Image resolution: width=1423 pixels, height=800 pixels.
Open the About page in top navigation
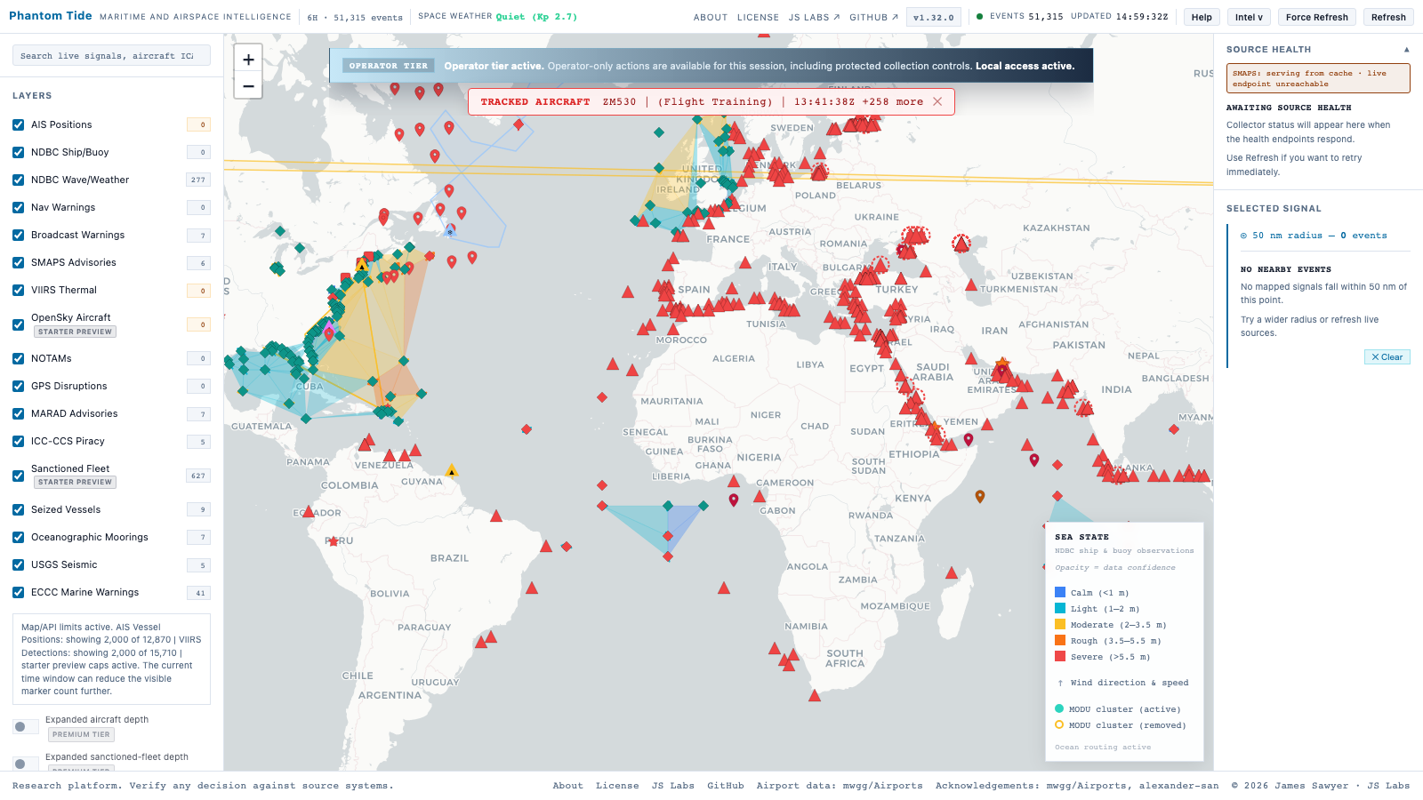pos(710,17)
